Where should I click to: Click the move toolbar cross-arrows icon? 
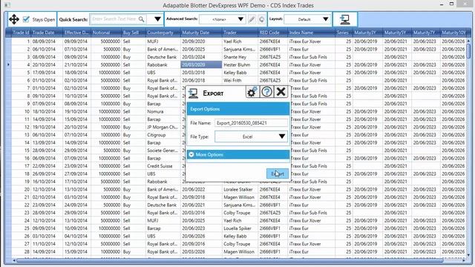click(x=14, y=19)
